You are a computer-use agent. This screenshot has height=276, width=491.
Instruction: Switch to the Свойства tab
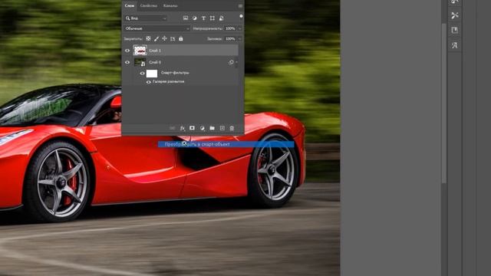(149, 5)
